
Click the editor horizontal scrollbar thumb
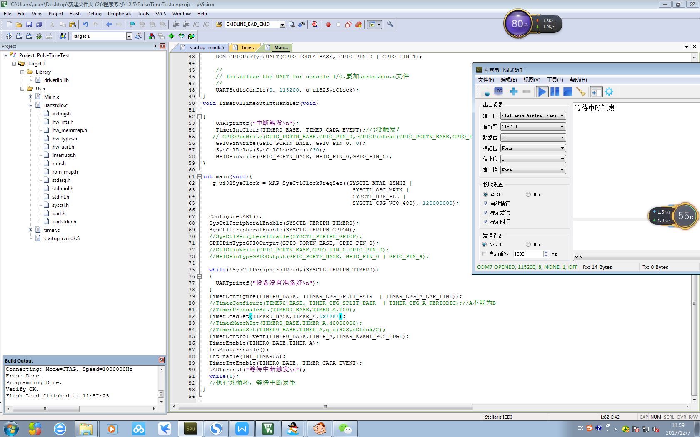pyautogui.click(x=325, y=407)
